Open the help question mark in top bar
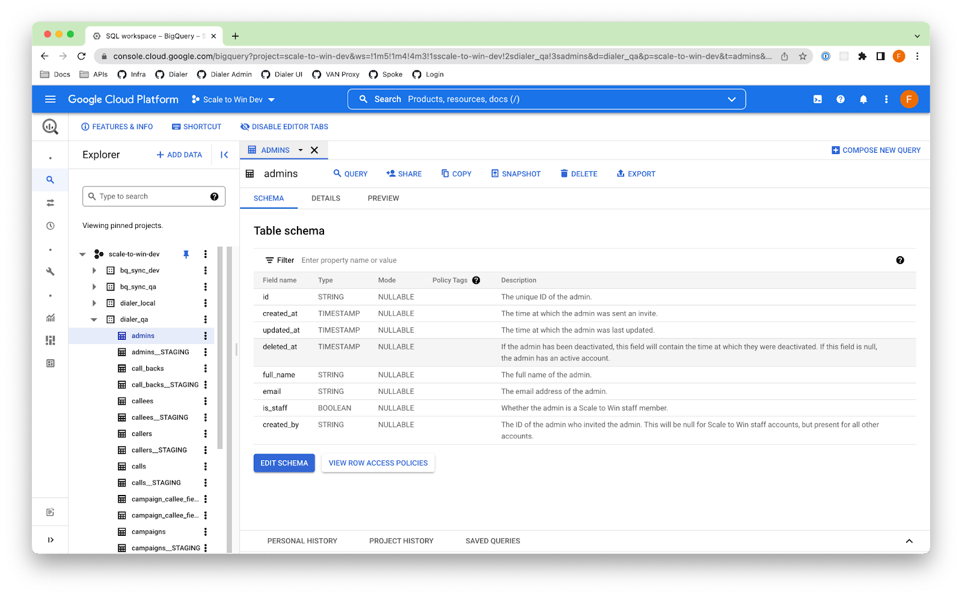Viewport: 962px width, 596px height. click(841, 99)
